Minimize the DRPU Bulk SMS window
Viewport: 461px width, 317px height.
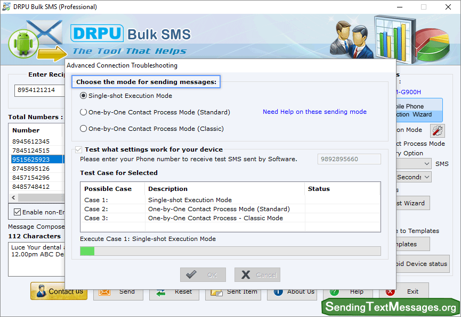[x=400, y=7]
